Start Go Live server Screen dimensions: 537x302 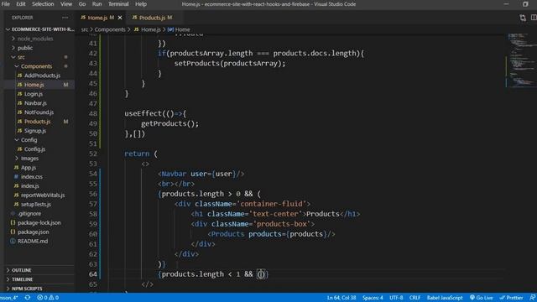tap(482, 298)
